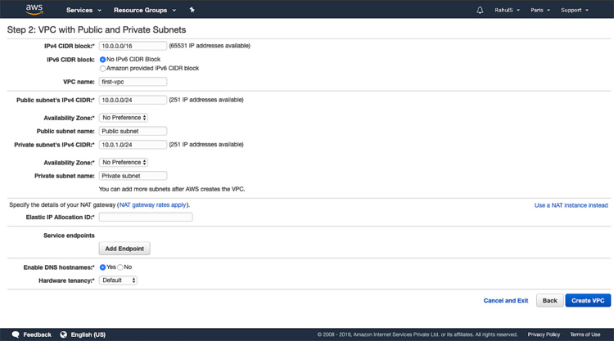Click the language globe icon
The height and width of the screenshot is (341, 614).
click(62, 334)
